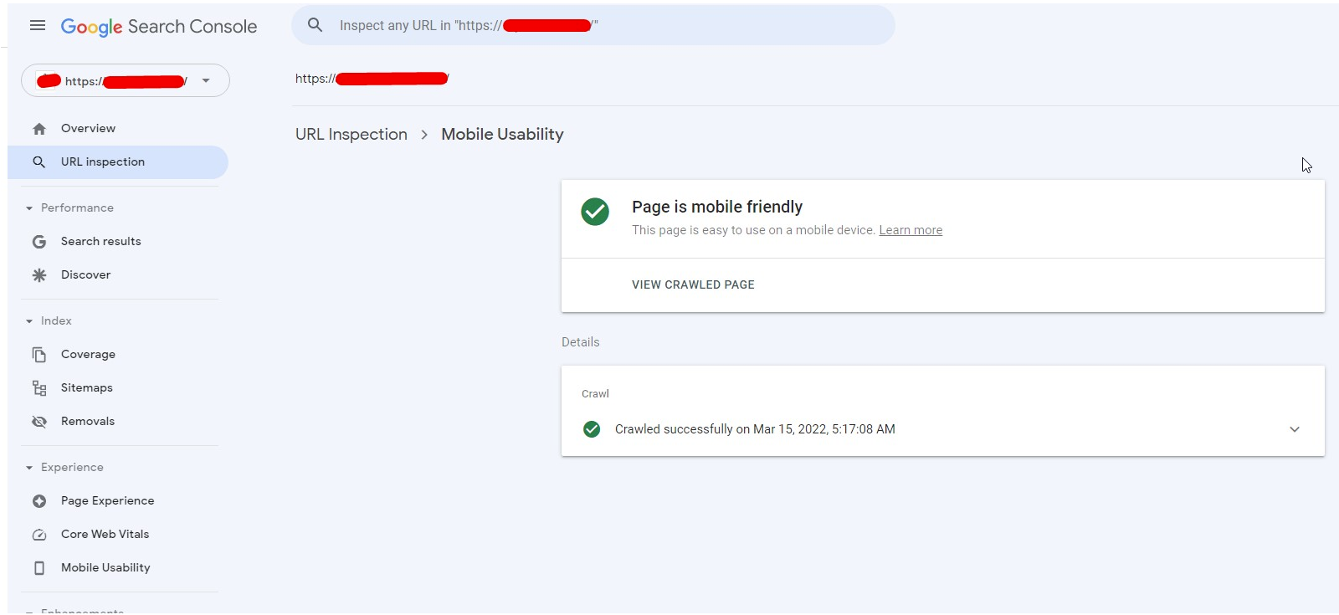
Task: Click the Page is mobile friendly heading
Action: (x=717, y=207)
